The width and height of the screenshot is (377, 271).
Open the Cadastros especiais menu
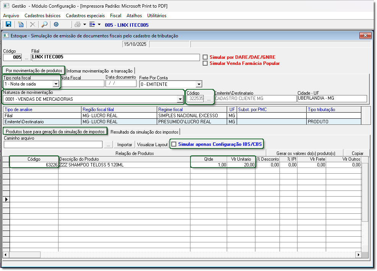85,16
